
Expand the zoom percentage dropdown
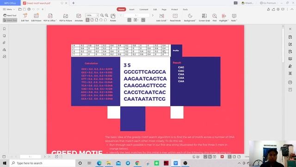(98, 15)
